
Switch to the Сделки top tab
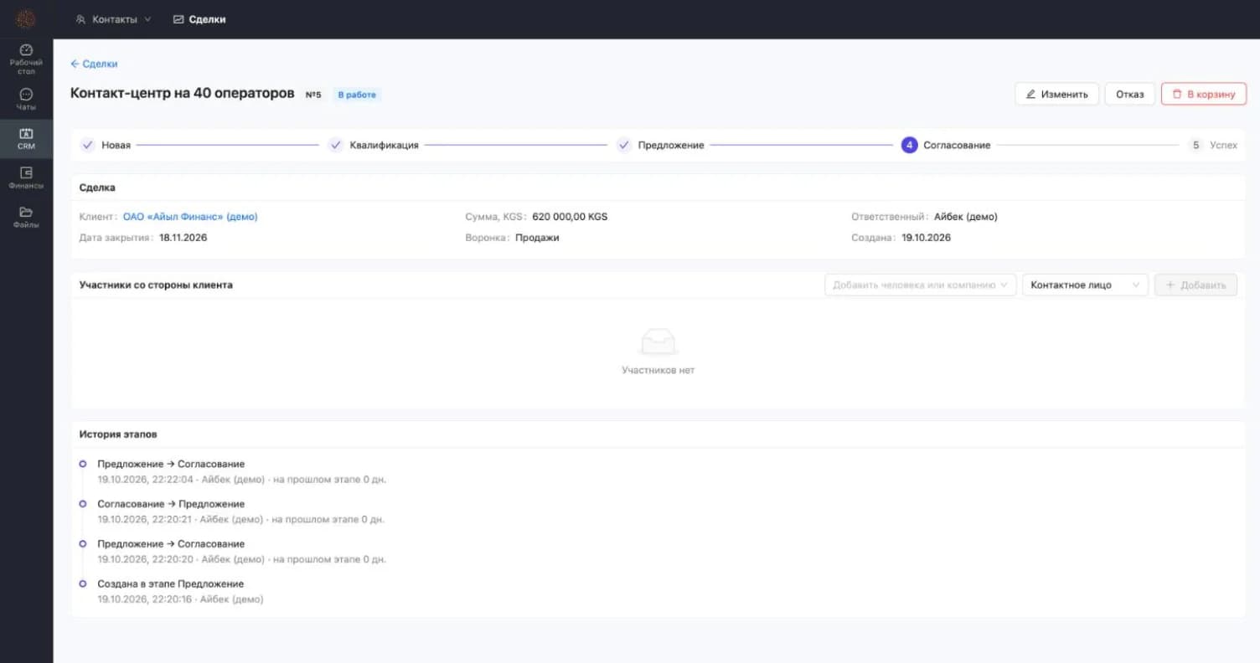(x=199, y=19)
